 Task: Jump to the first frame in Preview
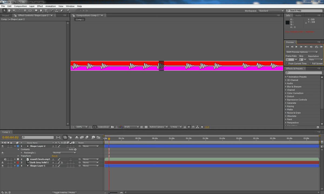(287, 47)
